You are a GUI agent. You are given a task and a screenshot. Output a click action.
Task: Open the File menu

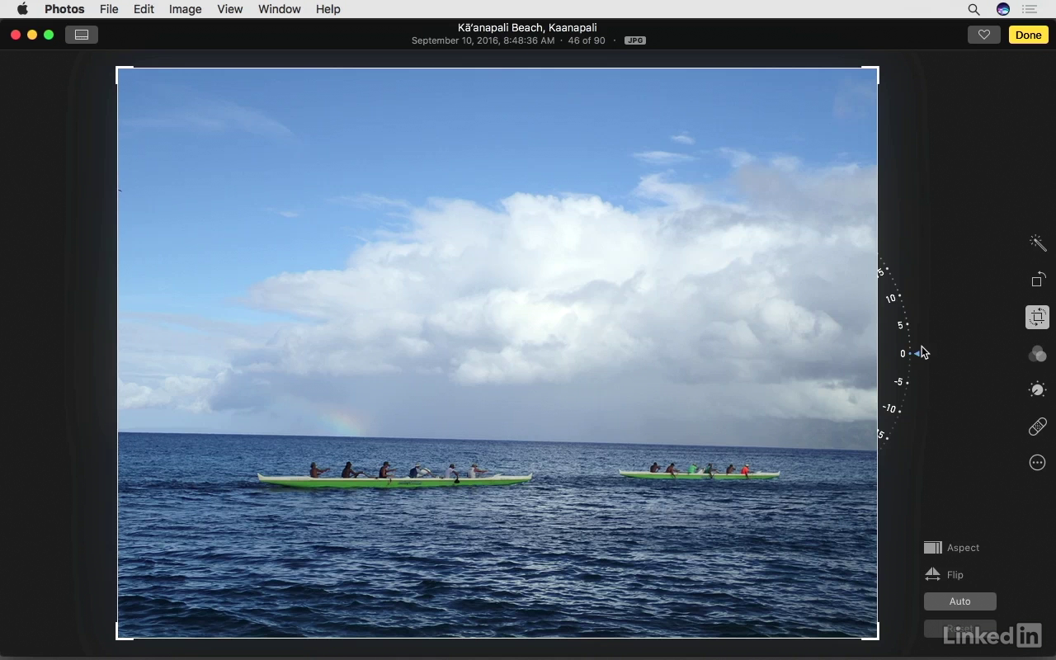pos(109,9)
